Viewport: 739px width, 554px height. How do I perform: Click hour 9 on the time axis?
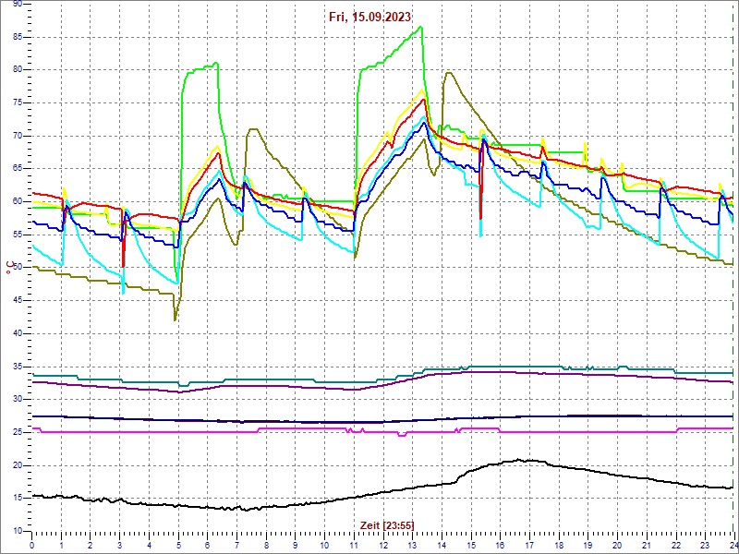click(295, 544)
